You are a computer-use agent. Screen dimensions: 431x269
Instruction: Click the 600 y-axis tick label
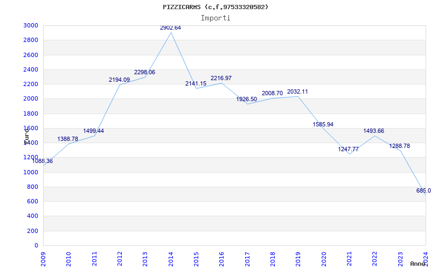(32, 201)
